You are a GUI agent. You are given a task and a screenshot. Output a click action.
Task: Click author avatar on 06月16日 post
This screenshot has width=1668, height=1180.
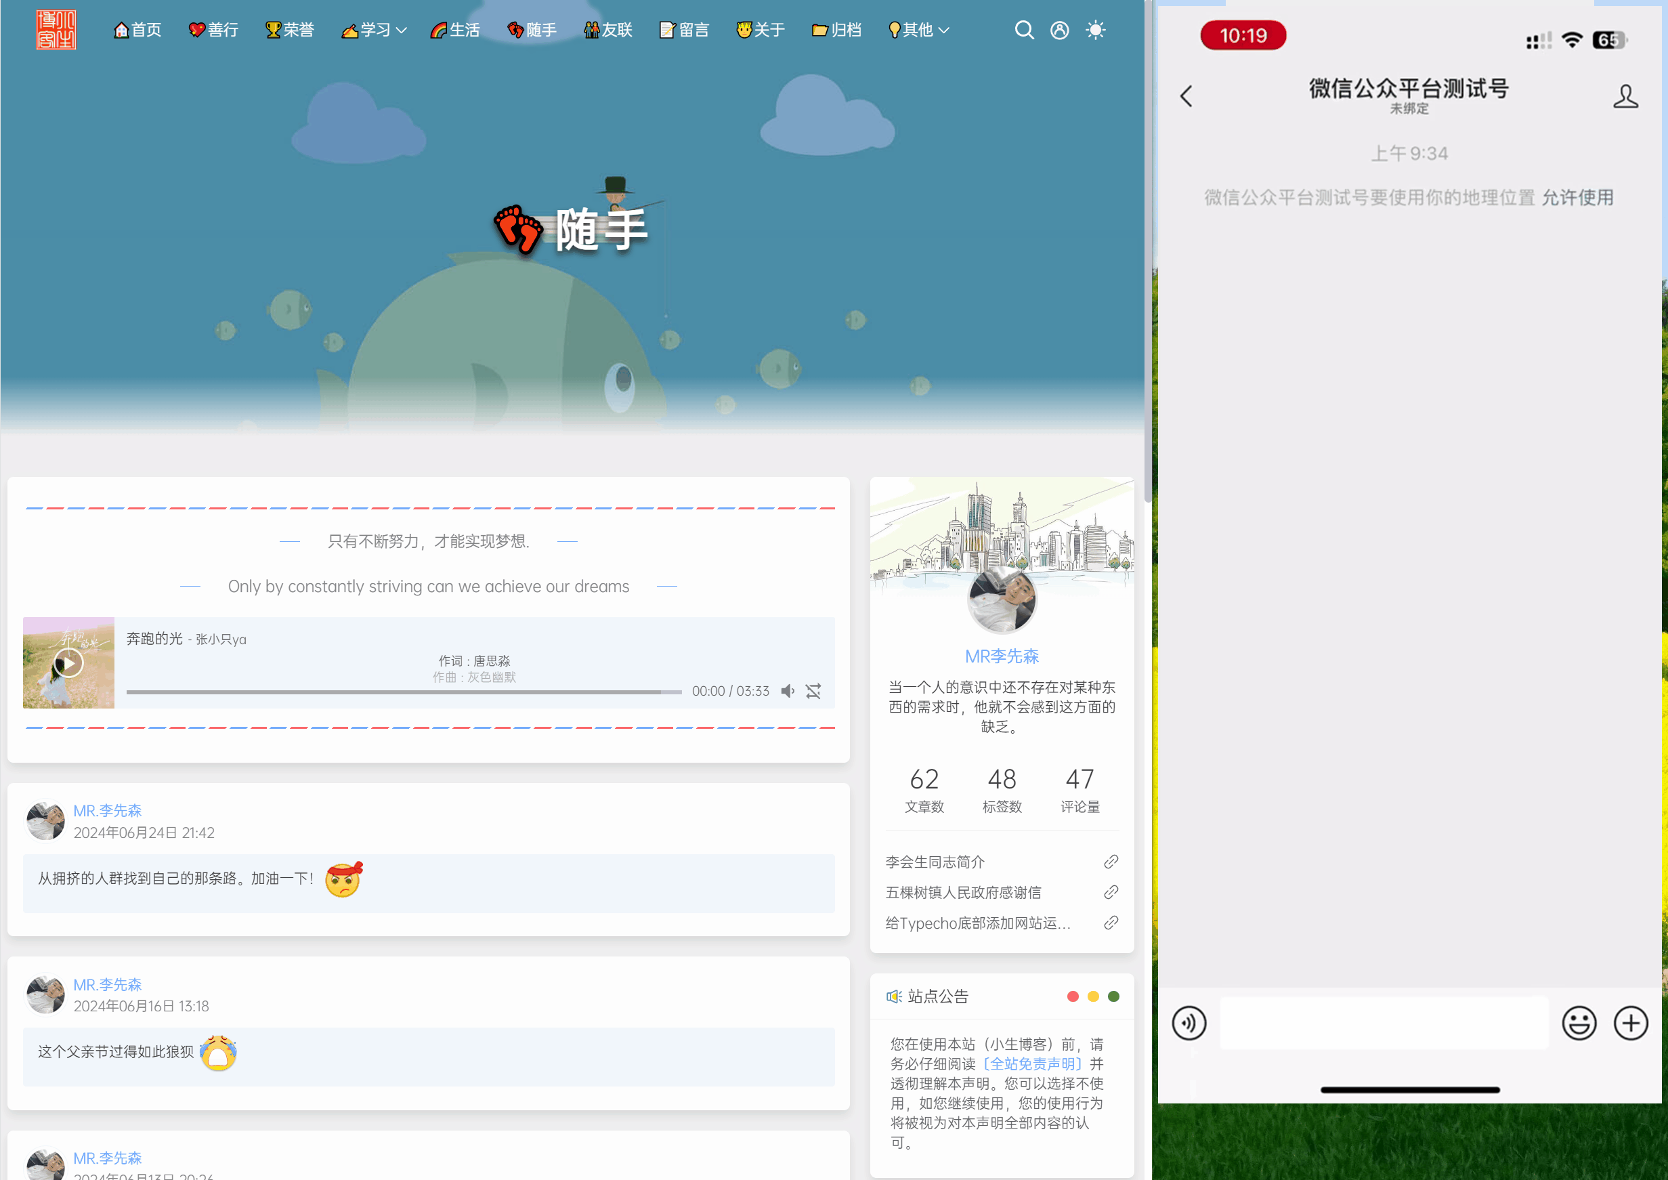pos(46,994)
